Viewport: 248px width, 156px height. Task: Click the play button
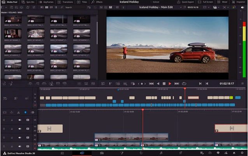tap(170, 83)
